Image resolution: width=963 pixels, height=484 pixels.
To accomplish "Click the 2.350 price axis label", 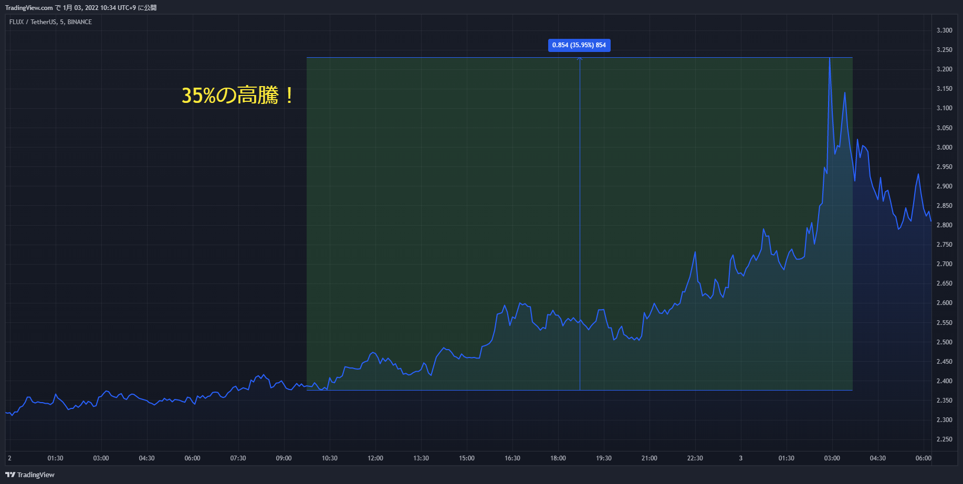I will 944,401.
